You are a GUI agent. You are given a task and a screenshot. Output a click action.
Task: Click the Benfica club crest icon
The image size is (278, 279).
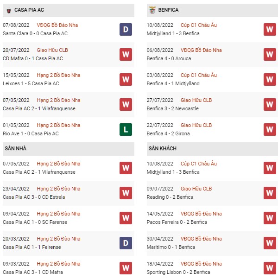coord(152,10)
